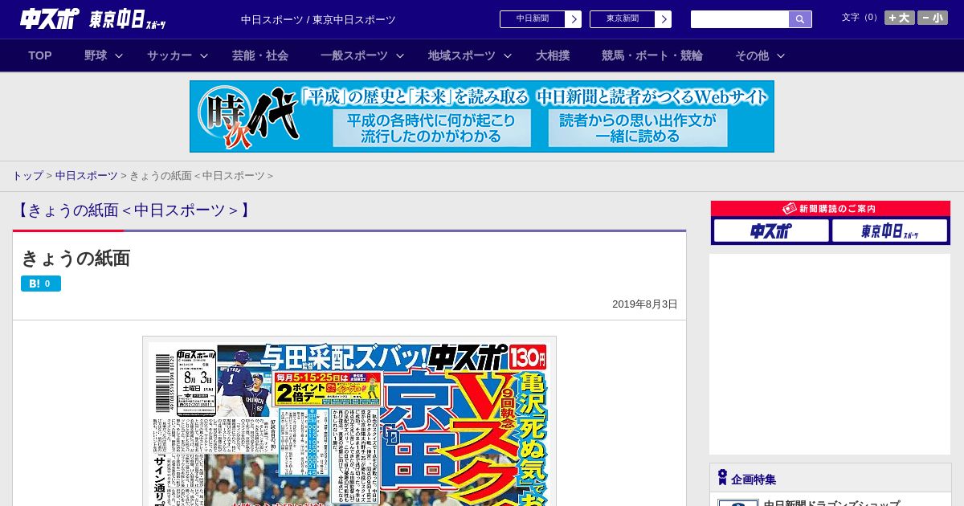964x506 pixels.
Task: Click the date 2019年8月3日
Action: point(645,304)
